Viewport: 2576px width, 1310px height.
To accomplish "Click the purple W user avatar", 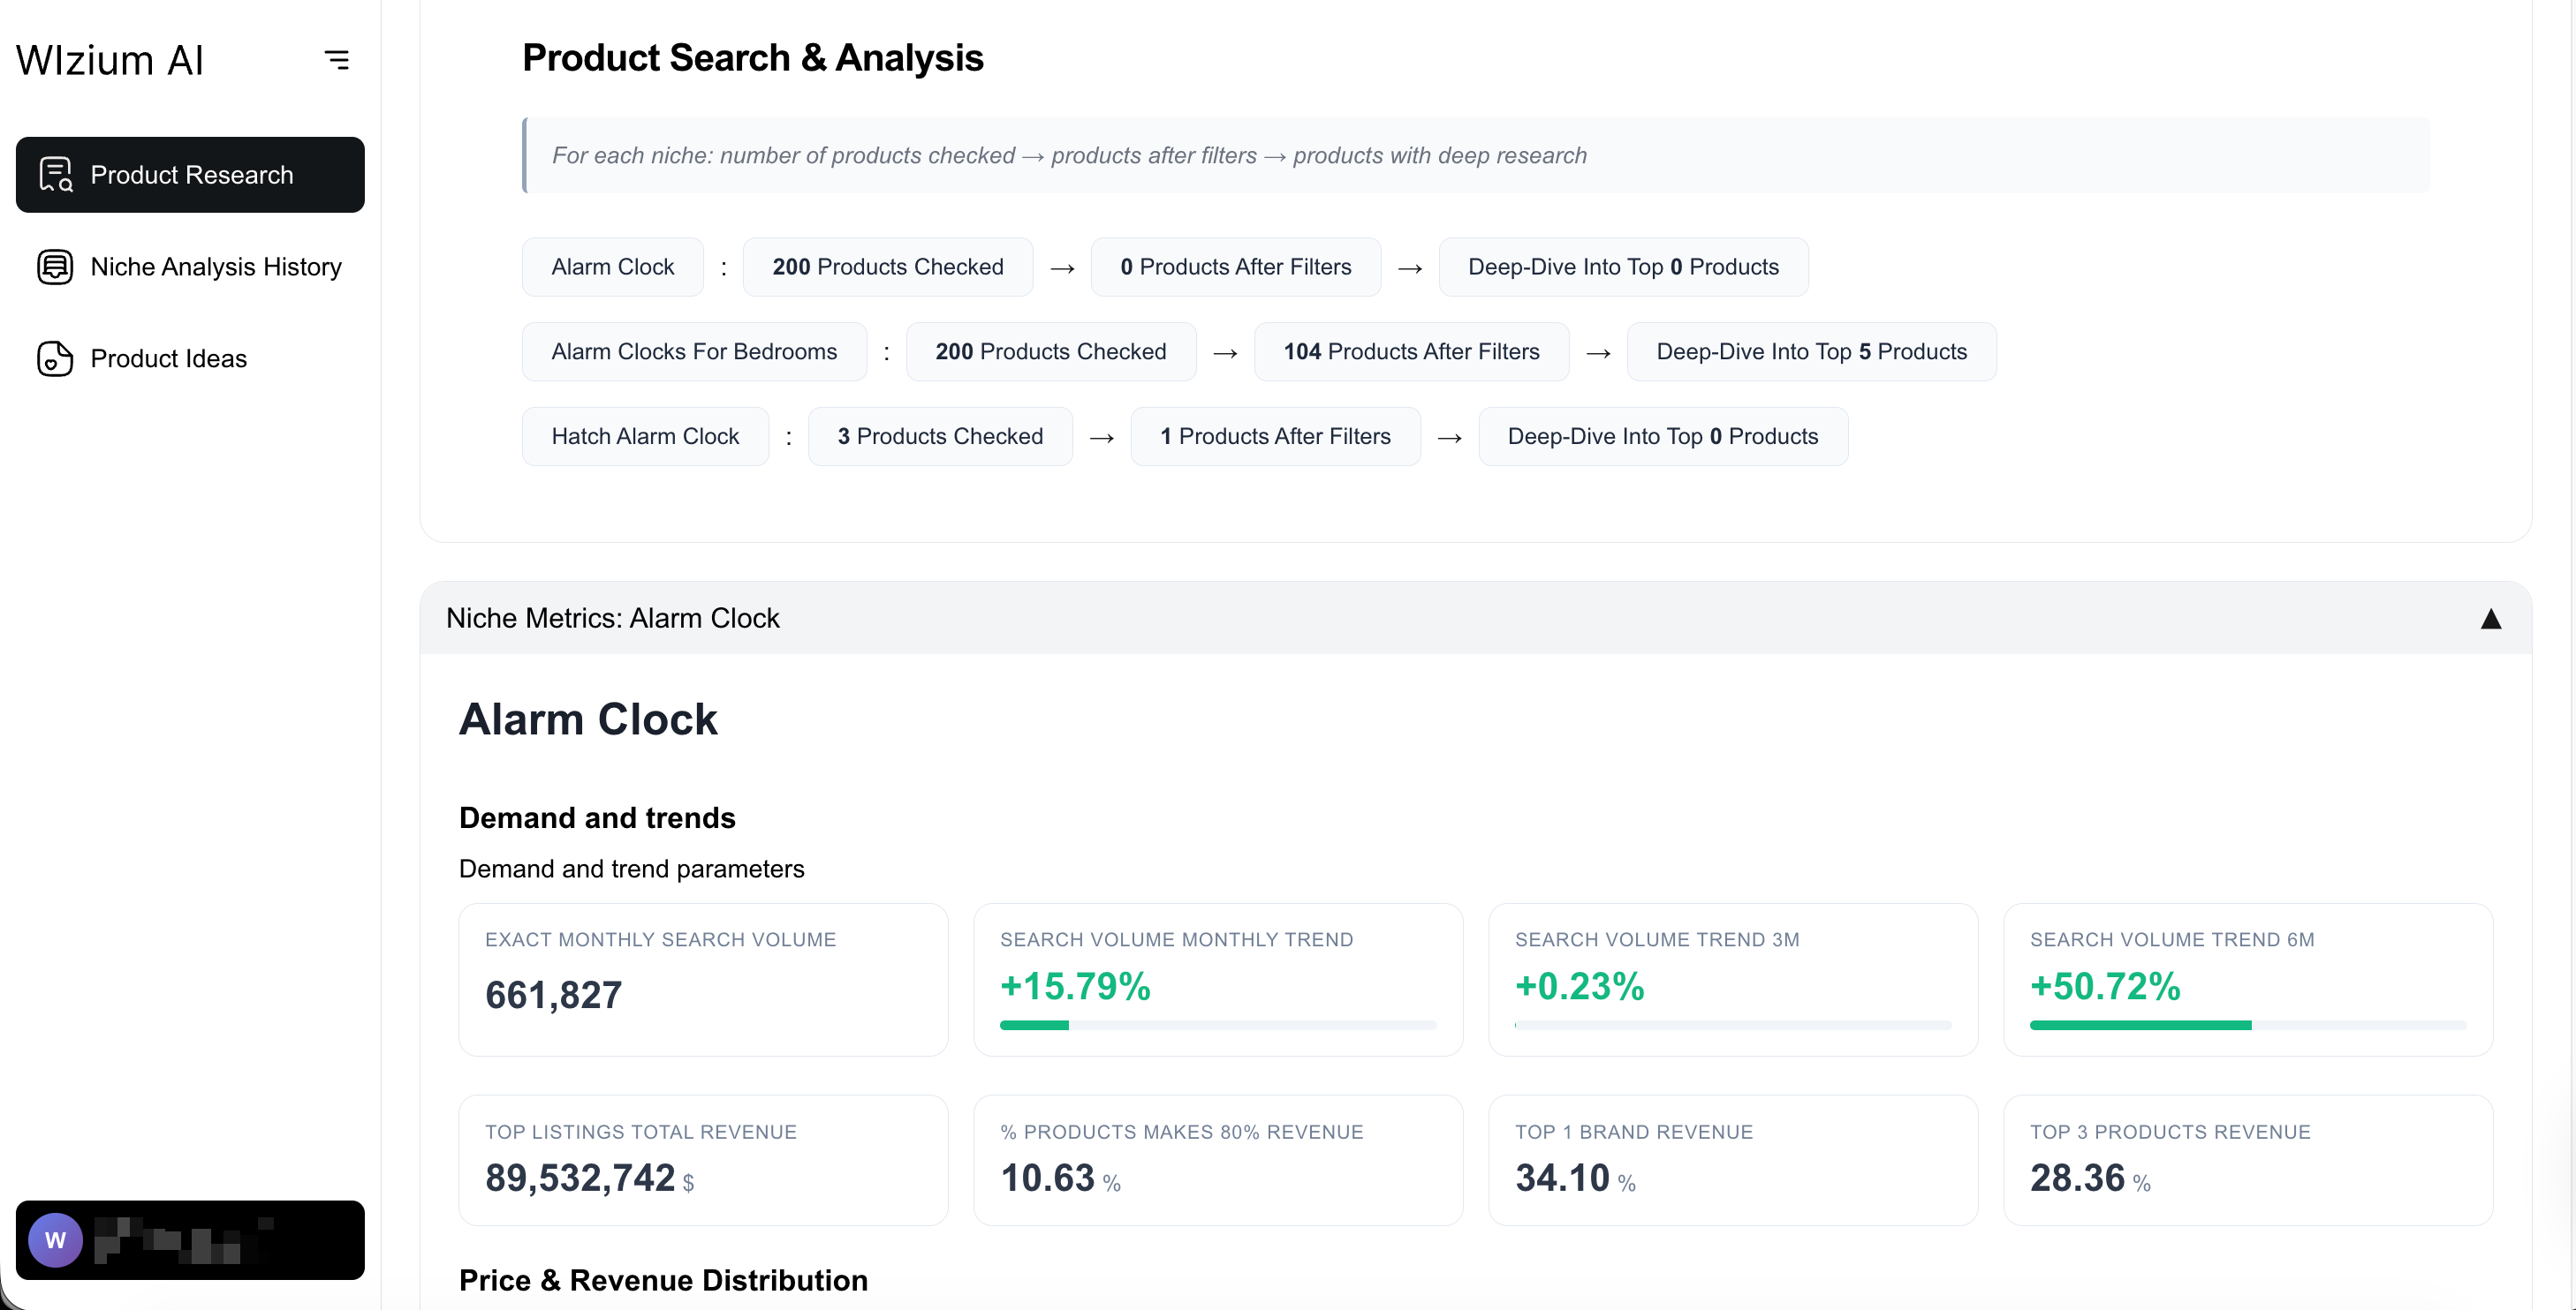I will pos(55,1240).
